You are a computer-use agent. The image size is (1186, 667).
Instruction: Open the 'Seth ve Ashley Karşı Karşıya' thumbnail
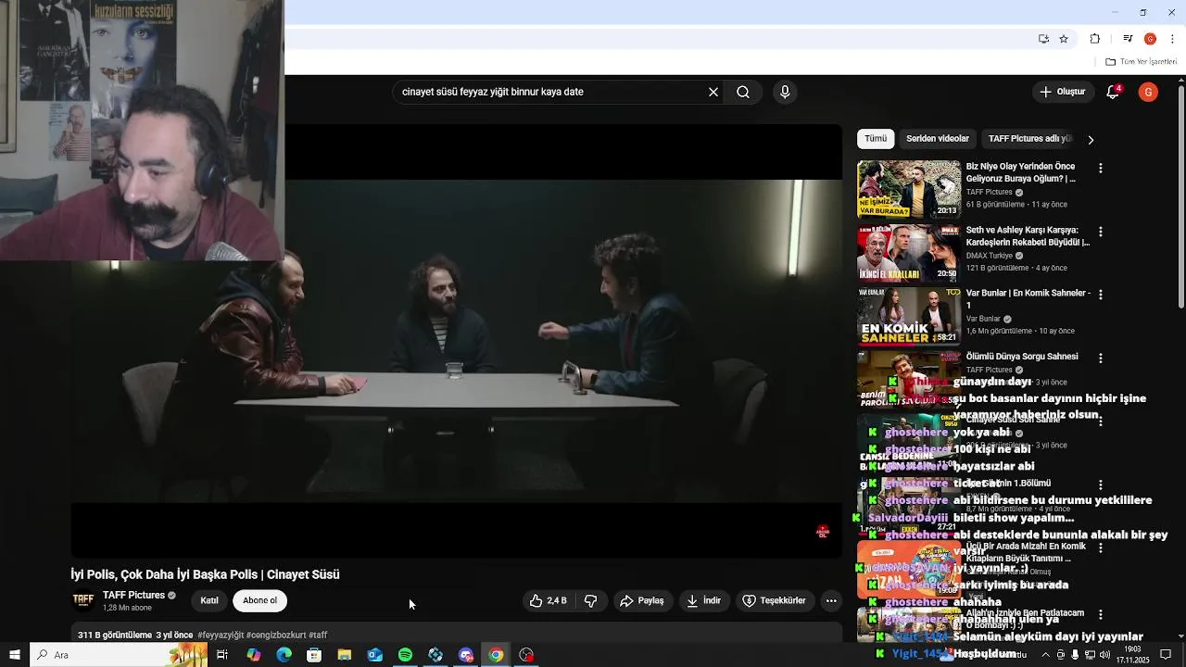909,252
